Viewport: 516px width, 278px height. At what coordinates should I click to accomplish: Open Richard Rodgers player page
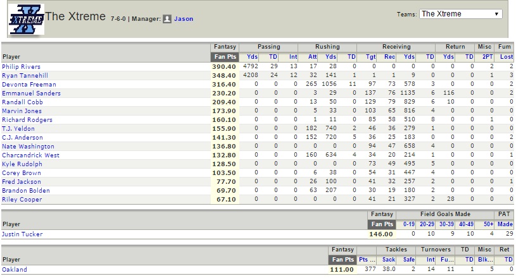tap(27, 120)
